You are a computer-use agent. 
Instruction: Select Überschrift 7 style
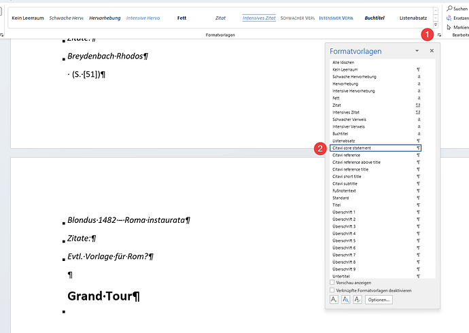pyautogui.click(x=375, y=255)
